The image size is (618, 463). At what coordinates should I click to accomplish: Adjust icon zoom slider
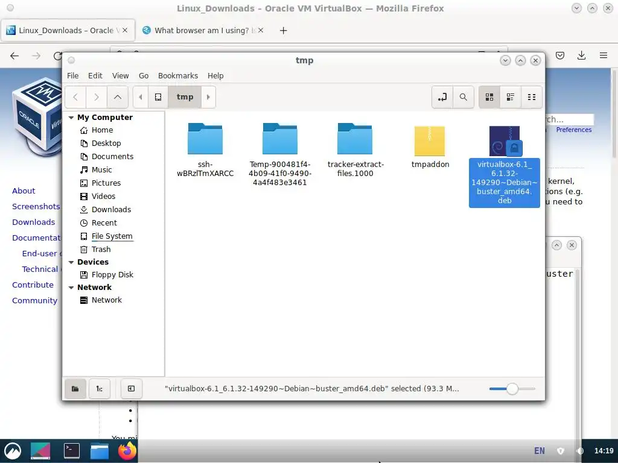512,389
